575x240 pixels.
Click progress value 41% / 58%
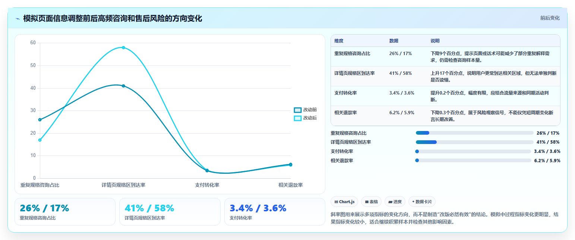[x=548, y=142]
